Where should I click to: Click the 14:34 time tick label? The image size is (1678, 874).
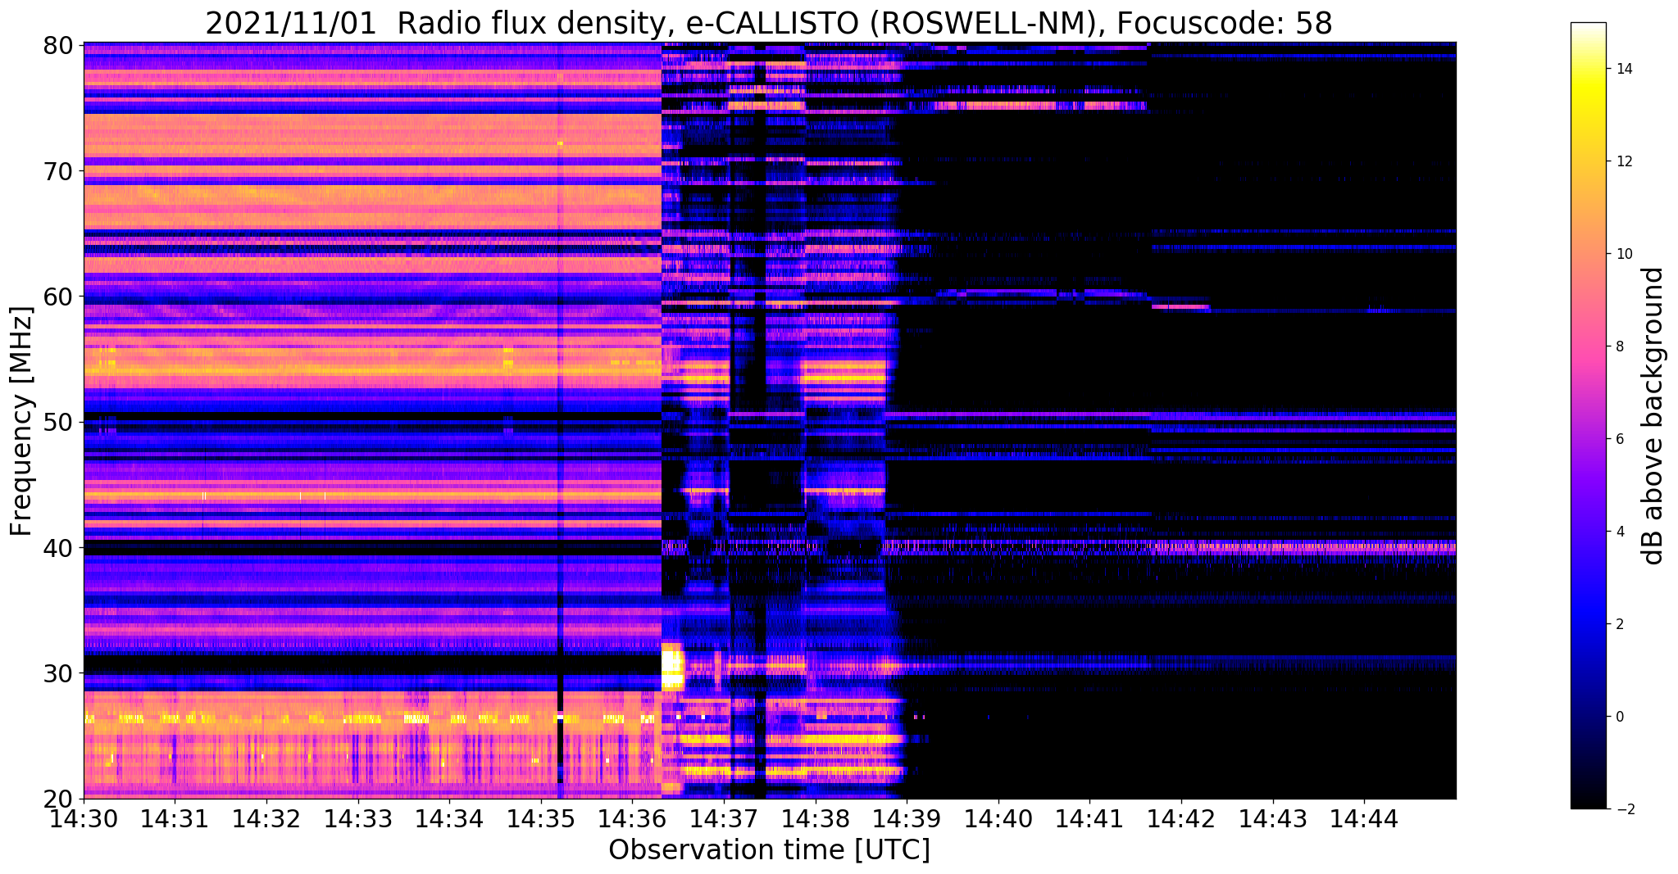click(449, 818)
